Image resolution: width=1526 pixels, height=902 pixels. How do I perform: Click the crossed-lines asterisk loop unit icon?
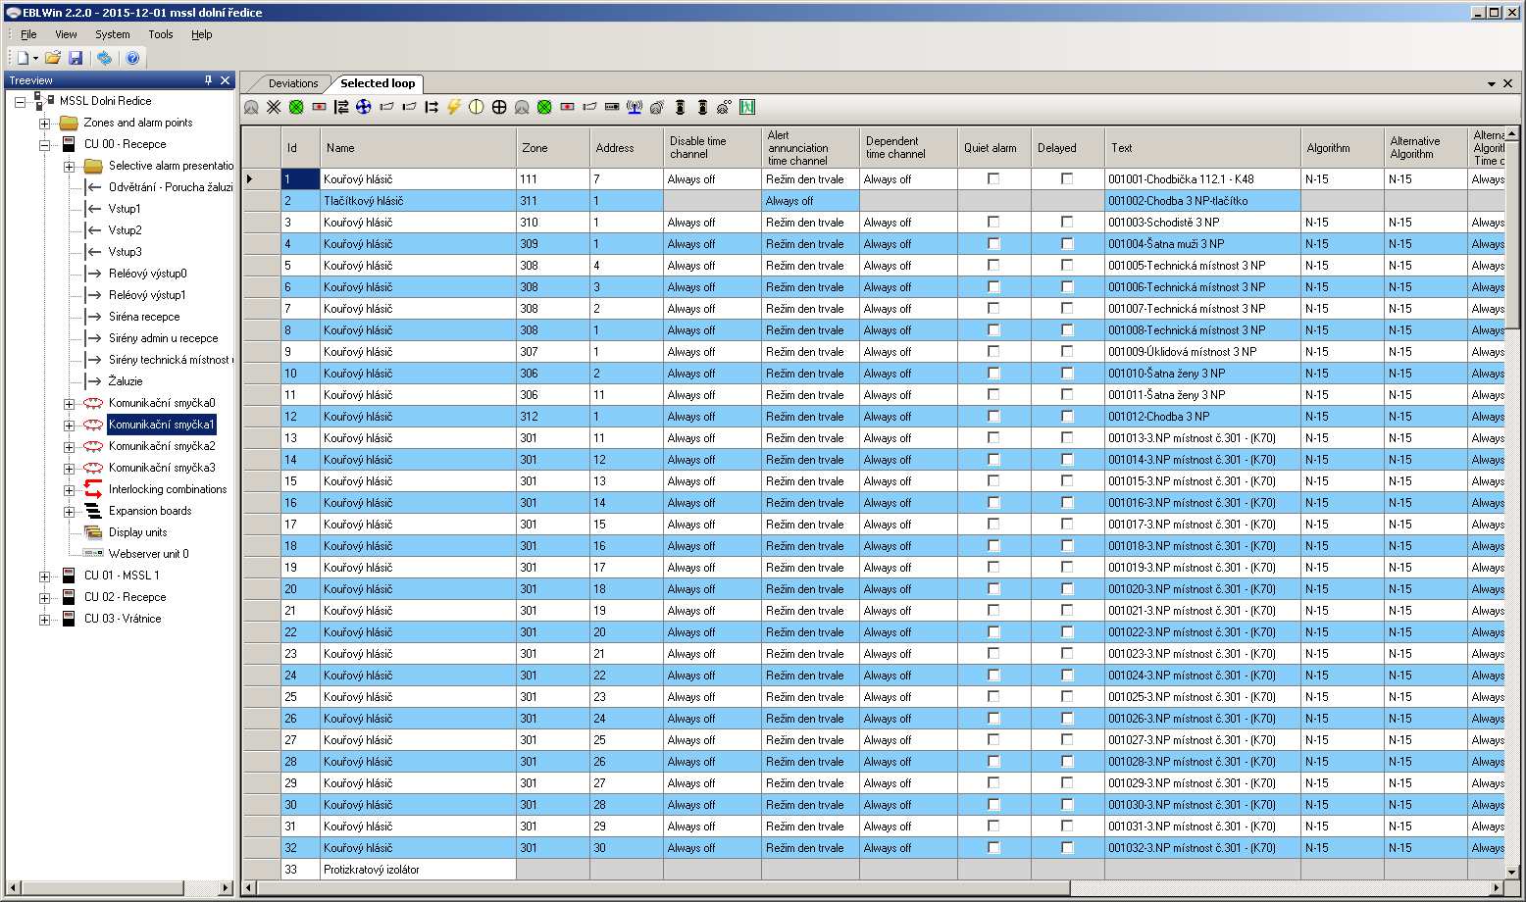click(x=274, y=107)
